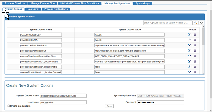Click the Username field
Screen dimensions: 212x112
63,103
